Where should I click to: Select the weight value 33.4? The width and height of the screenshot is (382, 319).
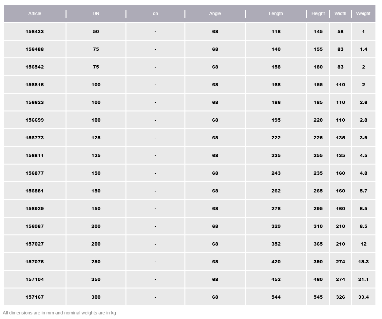363,297
